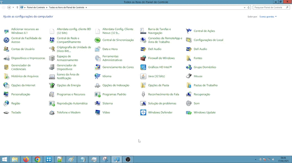Open Programas Padrão item

[x=114, y=95]
